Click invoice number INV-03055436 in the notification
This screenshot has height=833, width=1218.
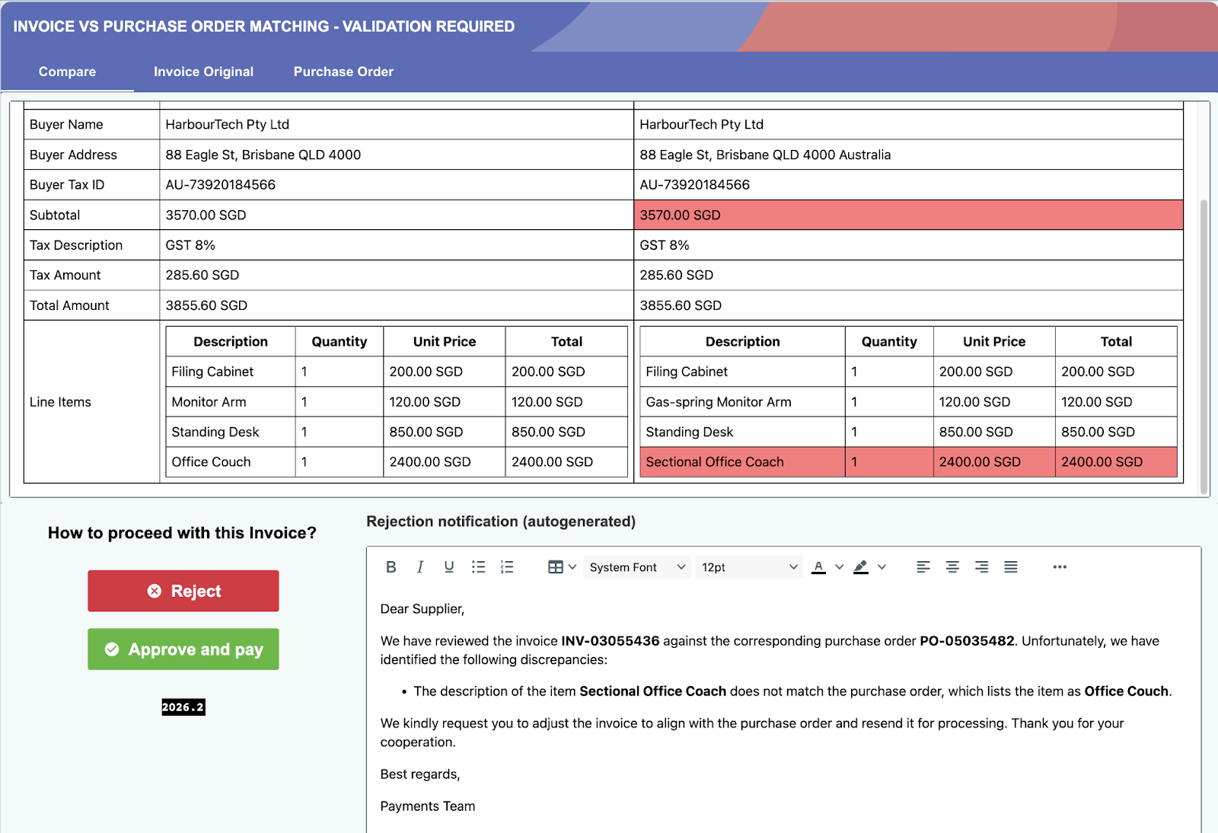point(611,641)
